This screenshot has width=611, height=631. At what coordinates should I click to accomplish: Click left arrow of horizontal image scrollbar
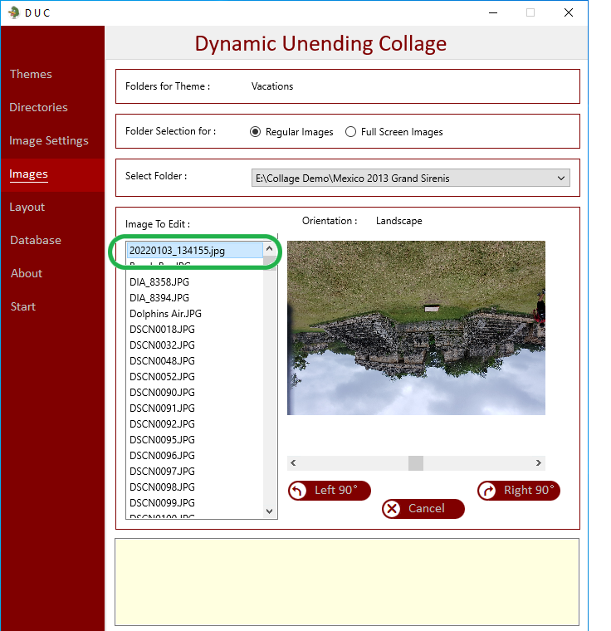click(293, 462)
